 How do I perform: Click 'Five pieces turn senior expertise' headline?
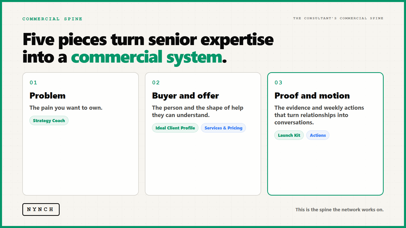coord(148,40)
